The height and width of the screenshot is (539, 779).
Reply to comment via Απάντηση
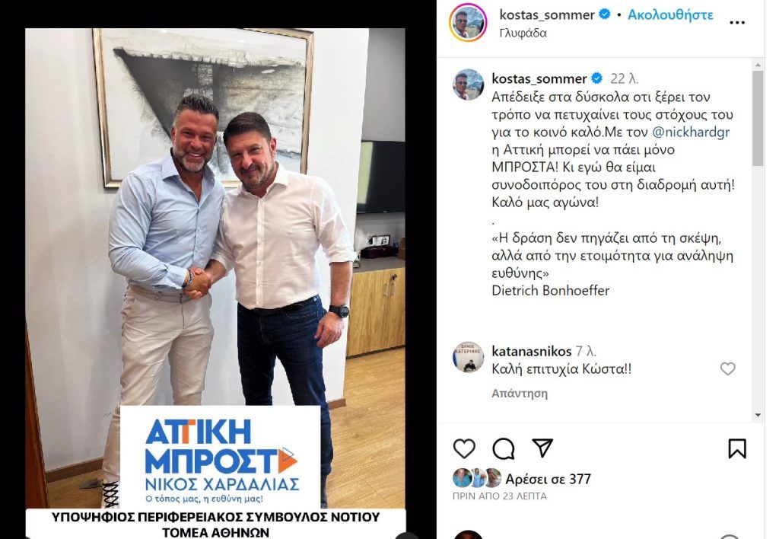click(x=520, y=394)
